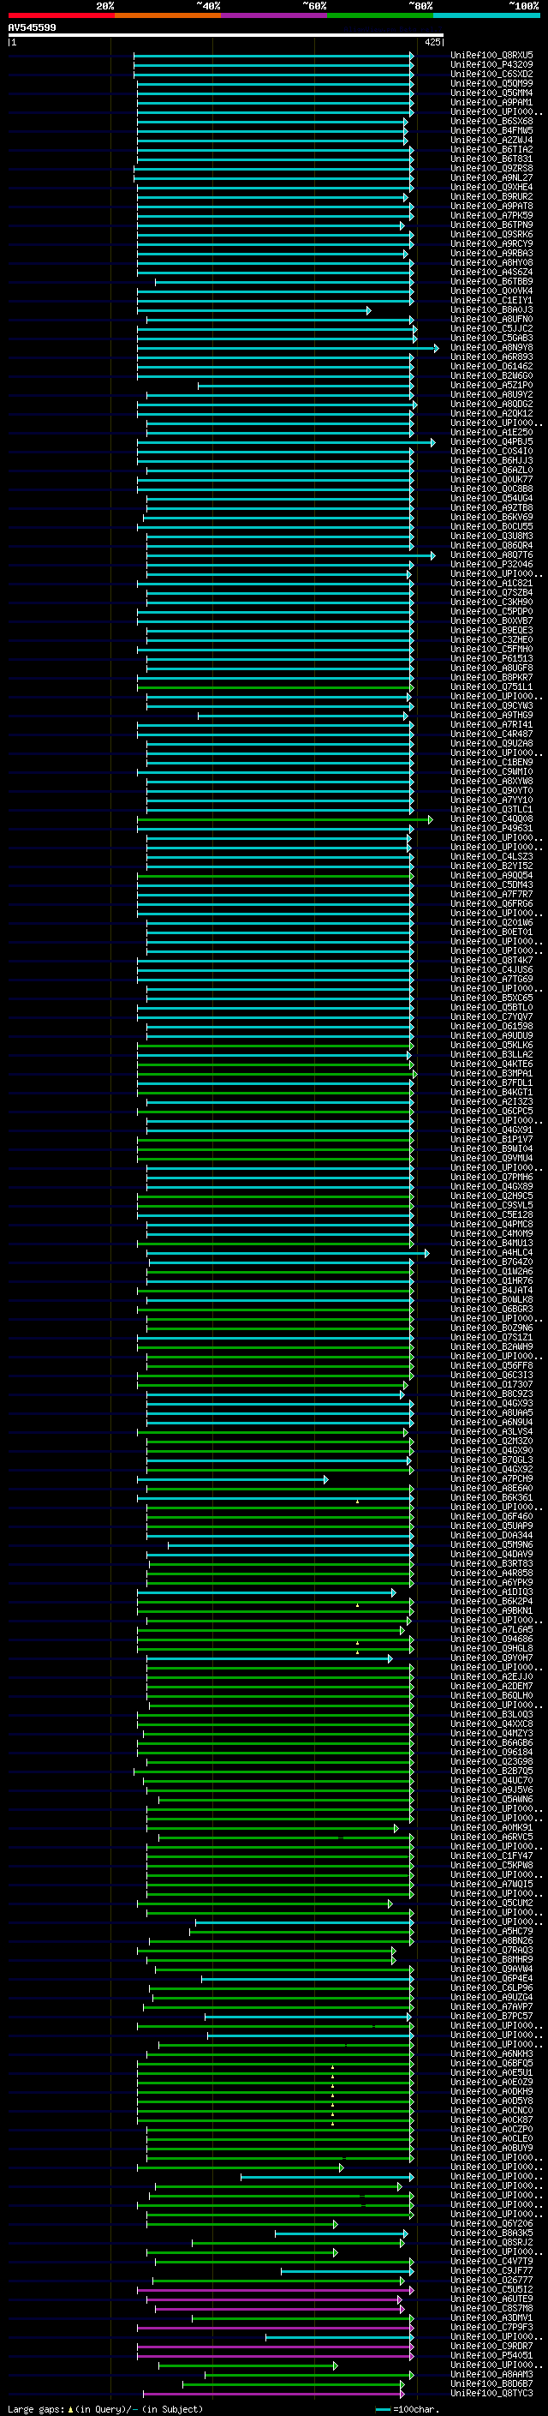Image resolution: width=548 pixels, height=2416 pixels.
Task: Select hit label UniRef100_A6R893
Action: tap(491, 357)
